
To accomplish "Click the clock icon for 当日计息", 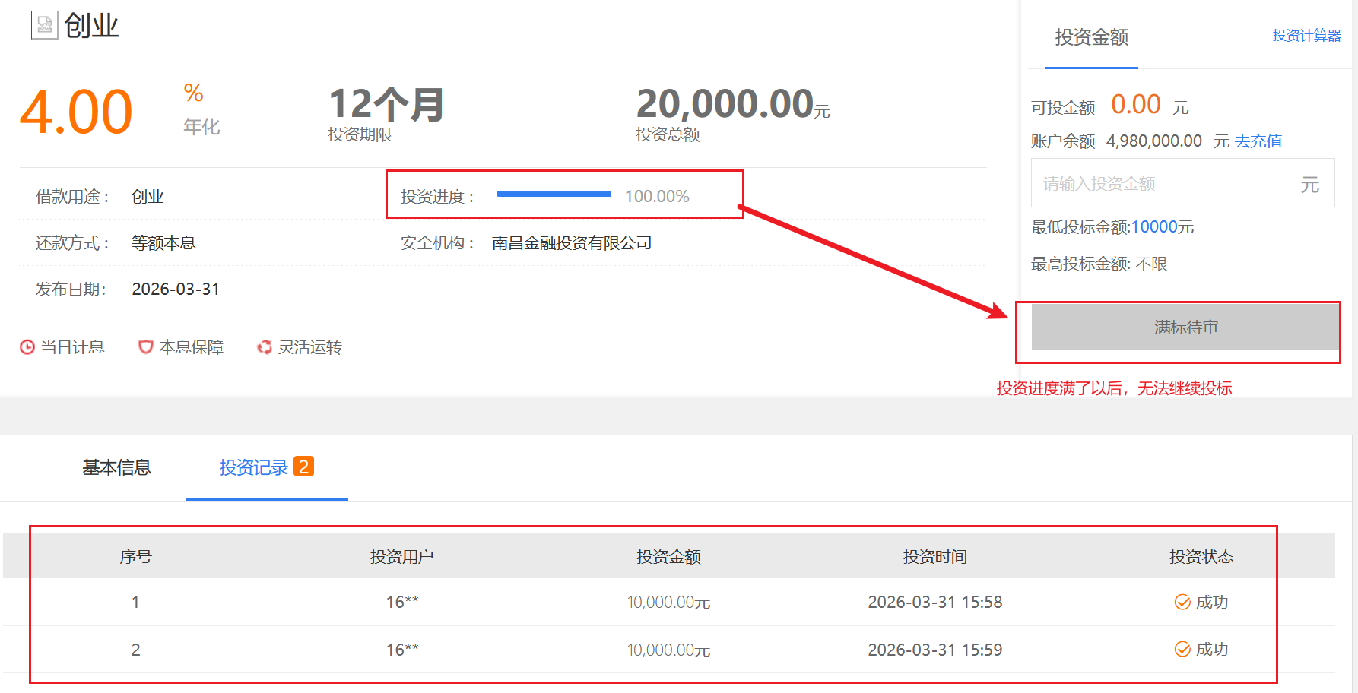I will 27,347.
